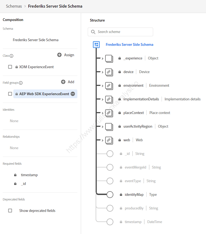The height and width of the screenshot is (234, 206).
Task: Click the blue schema tree view icon
Action: [x=96, y=44]
